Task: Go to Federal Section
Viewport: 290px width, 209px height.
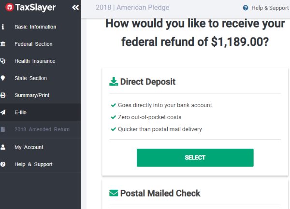Action: (x=33, y=44)
